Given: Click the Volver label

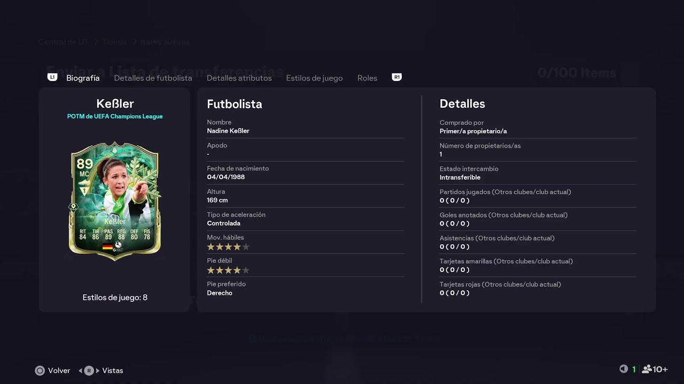Looking at the screenshot, I should tap(59, 371).
